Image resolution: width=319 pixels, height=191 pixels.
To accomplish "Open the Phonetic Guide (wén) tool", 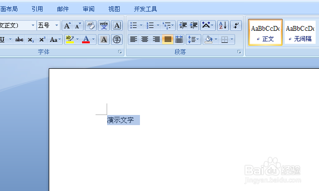I will tap(104, 25).
